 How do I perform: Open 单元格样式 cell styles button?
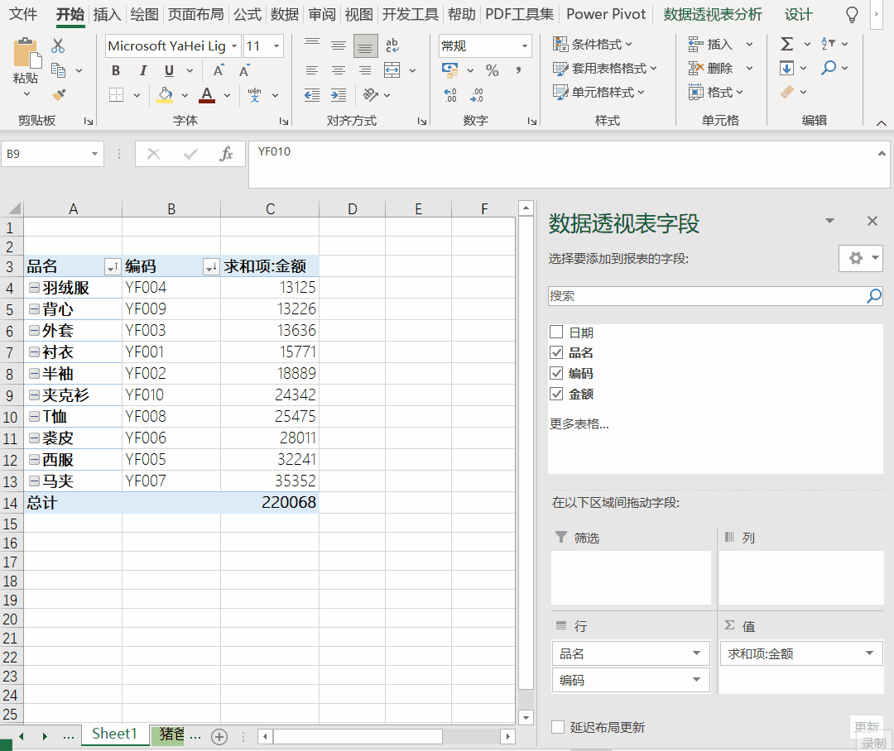[x=598, y=93]
